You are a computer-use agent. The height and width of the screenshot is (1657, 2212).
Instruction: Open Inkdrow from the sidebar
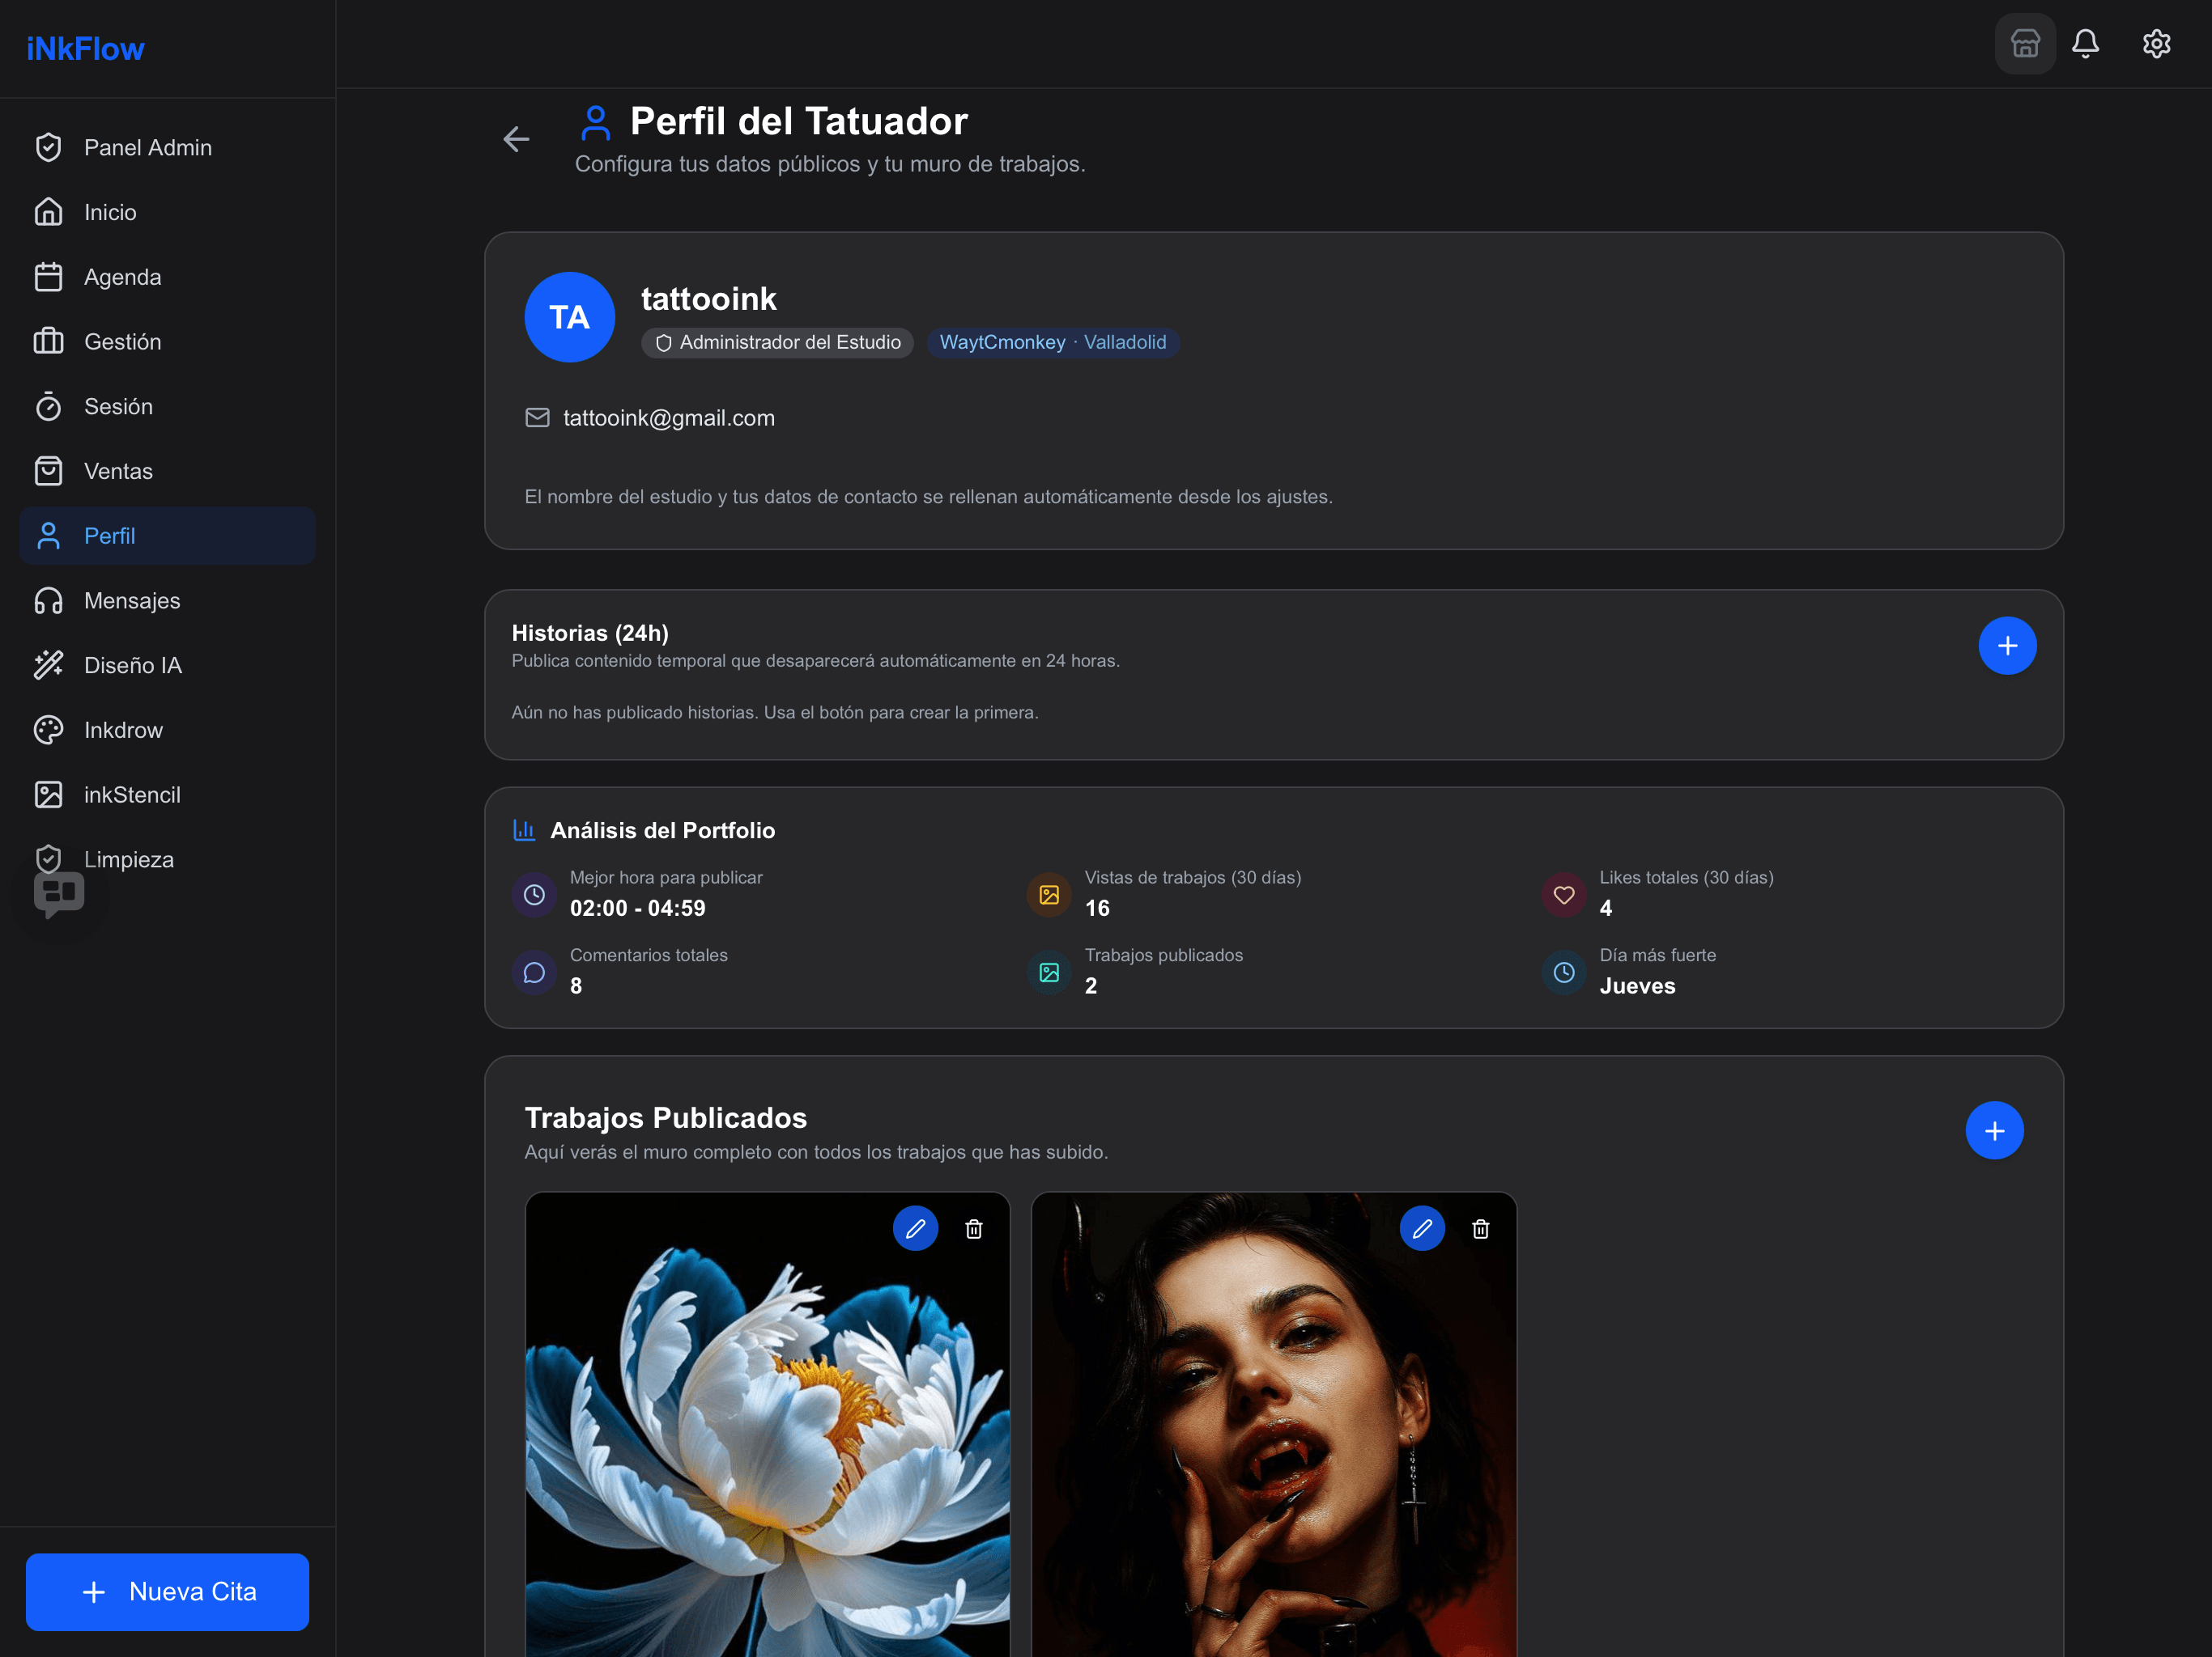click(x=122, y=730)
